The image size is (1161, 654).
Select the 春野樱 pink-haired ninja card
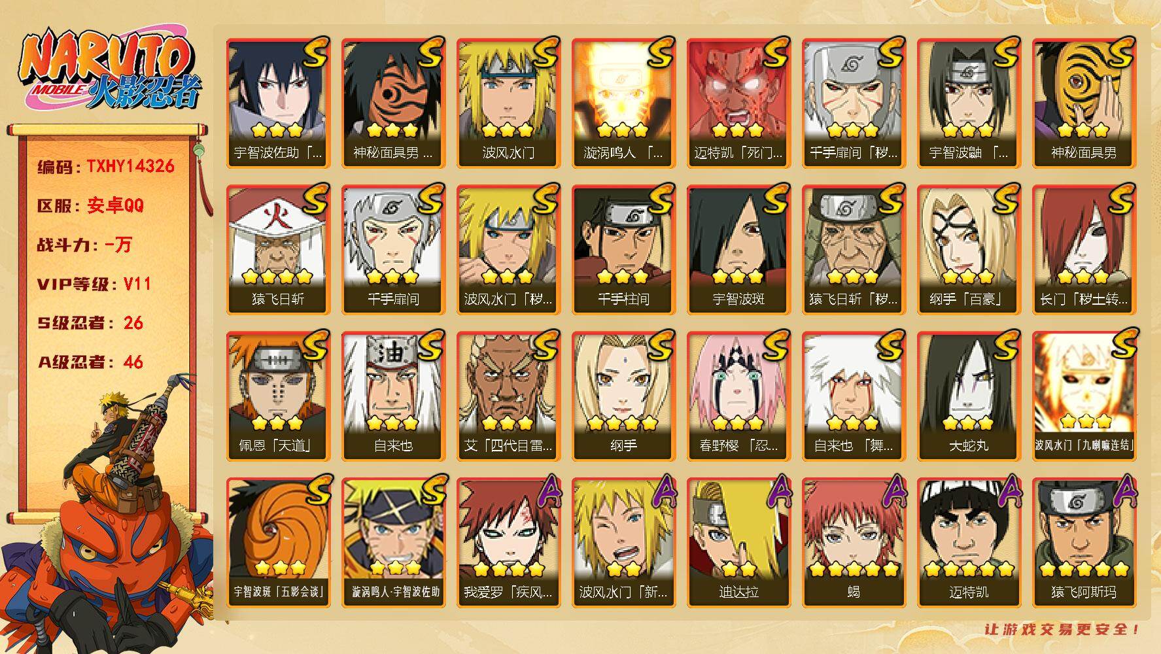(738, 396)
